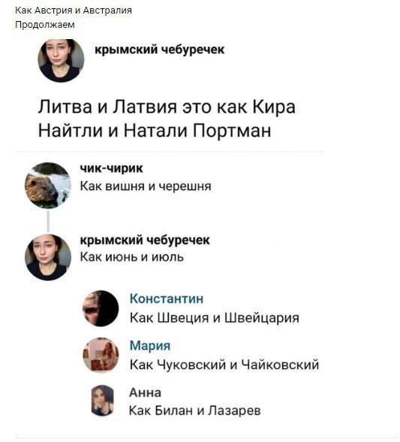This screenshot has width=400, height=442.
Task: Click the Анна username
Action: pos(145,392)
